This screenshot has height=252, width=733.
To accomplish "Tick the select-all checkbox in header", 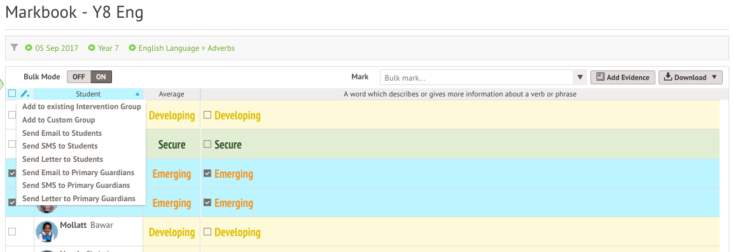I will tap(12, 94).
